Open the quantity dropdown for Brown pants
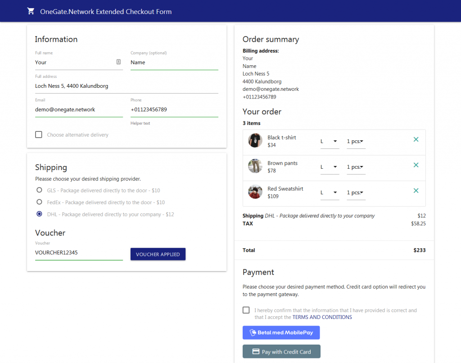Image resolution: width=461 pixels, height=363 pixels. [x=356, y=167]
